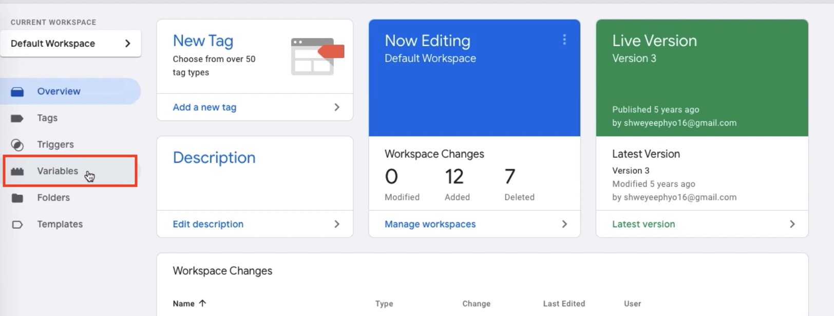
Task: Select the Triggers circular icon
Action: (17, 145)
